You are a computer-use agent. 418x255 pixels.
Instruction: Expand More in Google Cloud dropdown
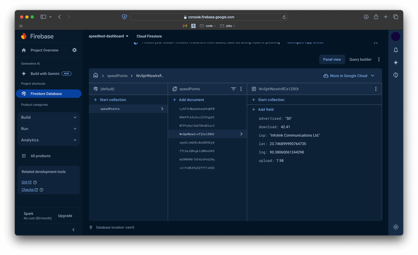(x=349, y=76)
